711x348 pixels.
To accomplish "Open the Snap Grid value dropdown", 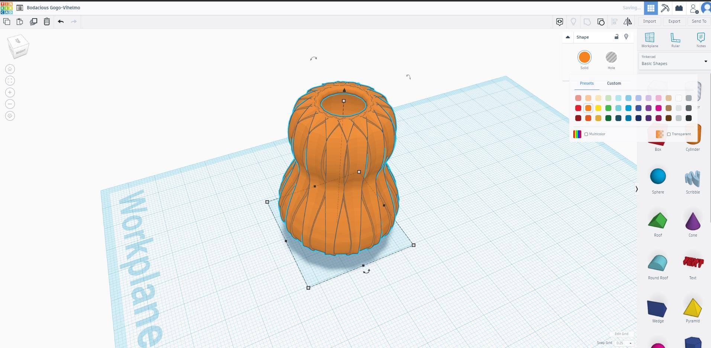I will tap(624, 343).
